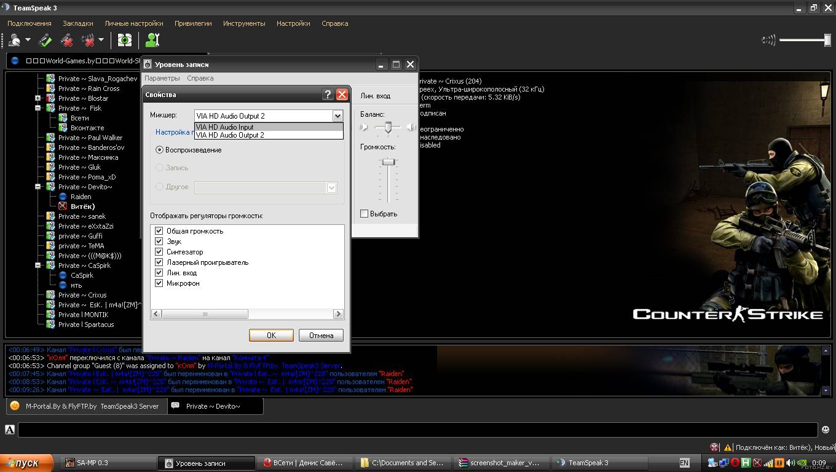Toggle Синтезатор checkbox

[159, 252]
